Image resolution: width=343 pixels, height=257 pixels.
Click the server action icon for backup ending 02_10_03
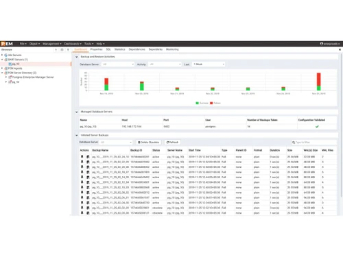coord(88,187)
